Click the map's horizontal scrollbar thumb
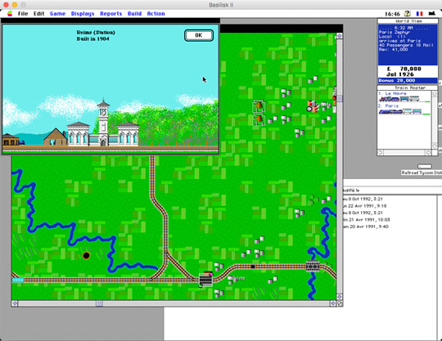Viewport: 442px width, 341px height. (99, 303)
